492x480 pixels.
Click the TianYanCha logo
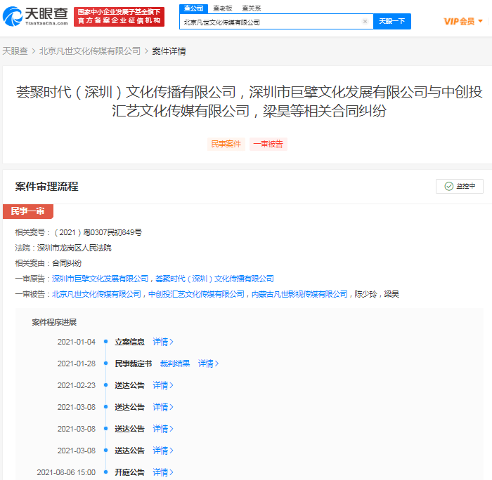(x=35, y=17)
